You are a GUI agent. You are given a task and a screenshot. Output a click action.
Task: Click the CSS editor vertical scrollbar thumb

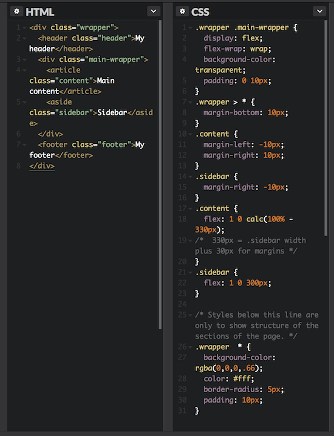point(325,128)
